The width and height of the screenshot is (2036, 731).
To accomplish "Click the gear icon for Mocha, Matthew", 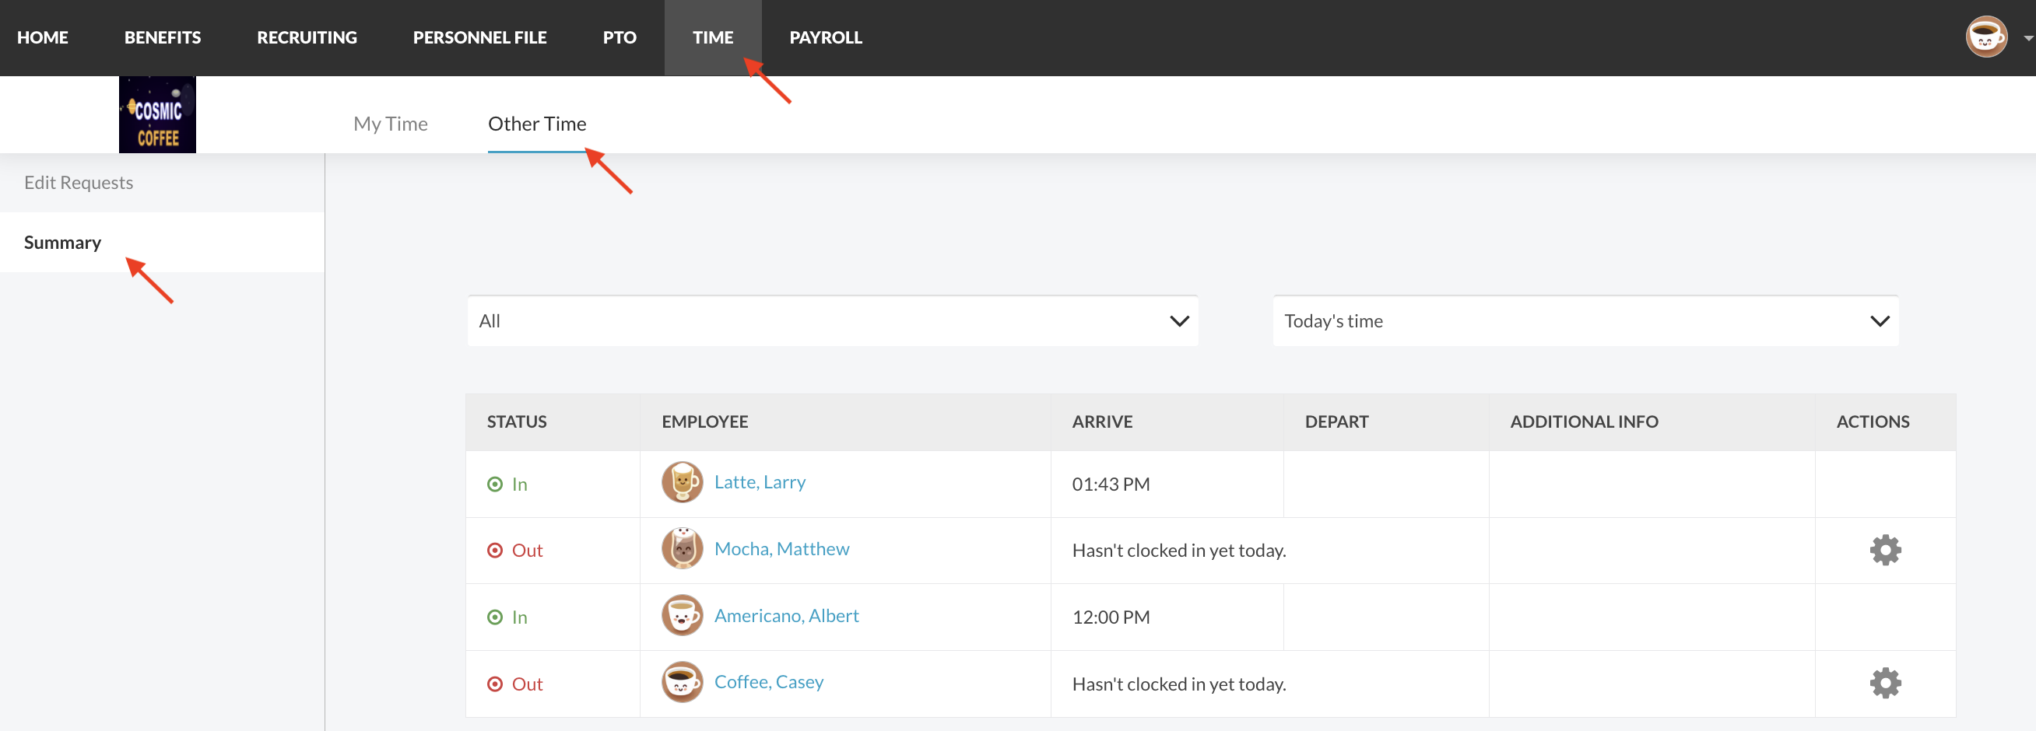I will 1884,551.
